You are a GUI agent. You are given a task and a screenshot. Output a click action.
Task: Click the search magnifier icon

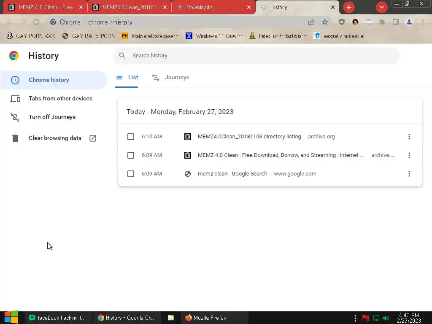[x=122, y=56]
